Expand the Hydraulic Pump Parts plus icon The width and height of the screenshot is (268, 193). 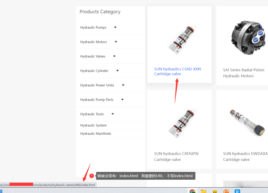[122, 99]
